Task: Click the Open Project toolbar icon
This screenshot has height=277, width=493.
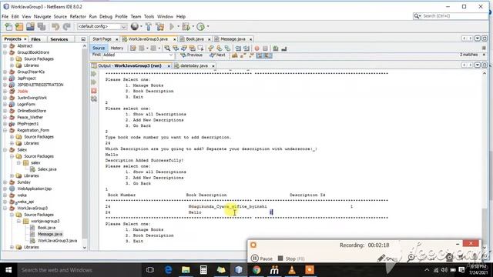Action: (30, 27)
